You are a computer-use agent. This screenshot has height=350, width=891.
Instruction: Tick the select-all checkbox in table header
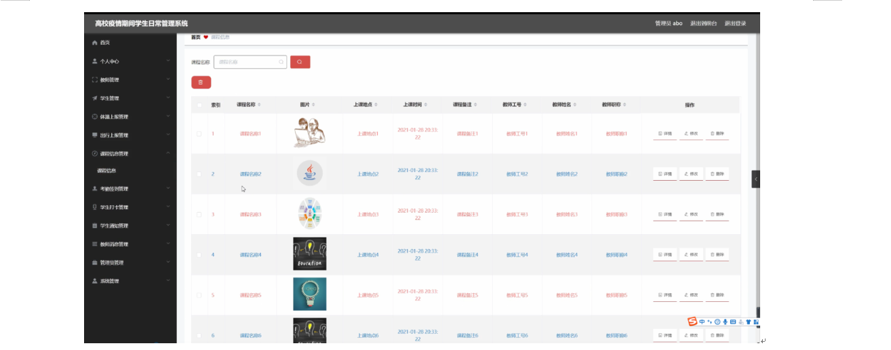pyautogui.click(x=199, y=105)
